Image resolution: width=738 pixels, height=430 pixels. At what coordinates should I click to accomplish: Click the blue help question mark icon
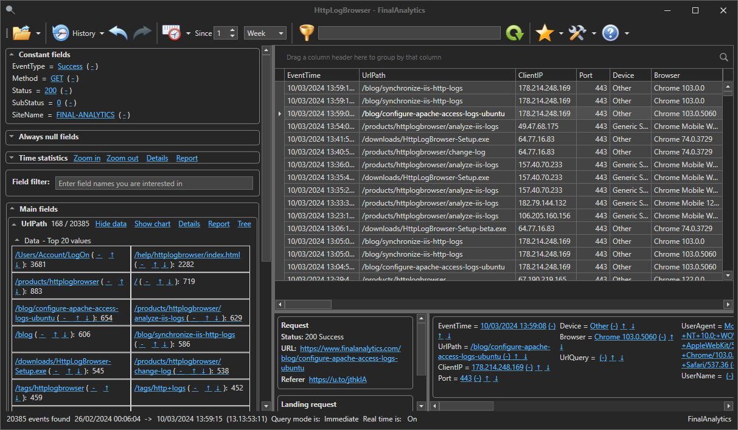610,33
